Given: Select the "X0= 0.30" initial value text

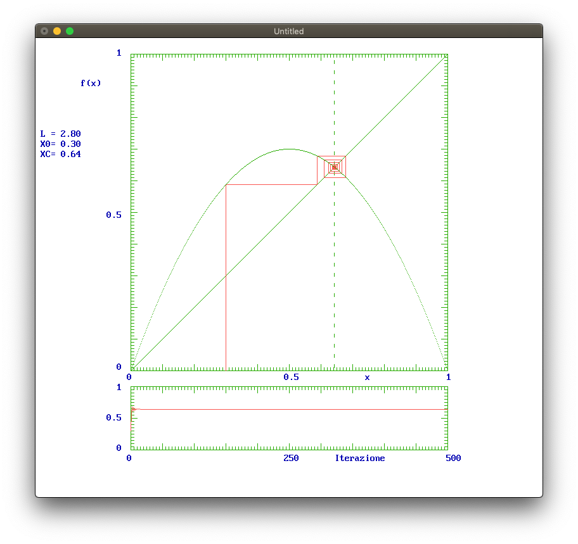Looking at the screenshot, I should coord(60,144).
